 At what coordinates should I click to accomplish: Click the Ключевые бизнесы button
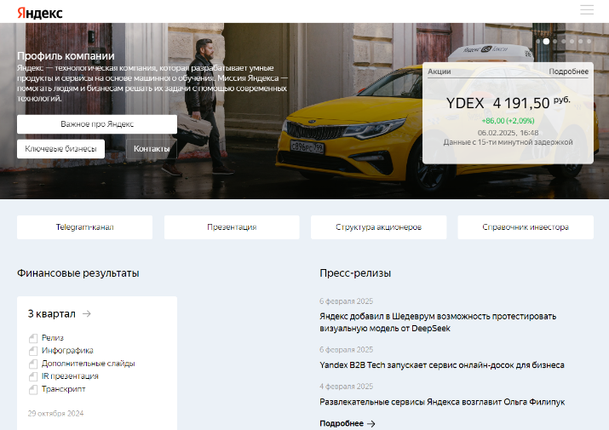coord(61,149)
